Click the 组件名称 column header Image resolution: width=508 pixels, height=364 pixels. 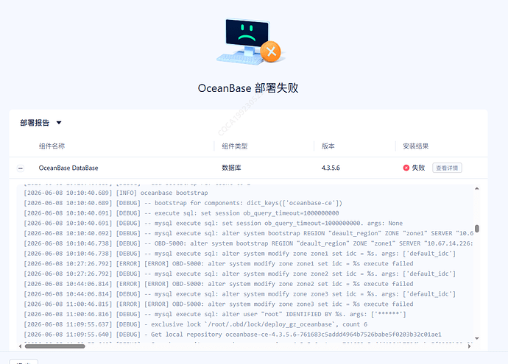click(x=52, y=146)
